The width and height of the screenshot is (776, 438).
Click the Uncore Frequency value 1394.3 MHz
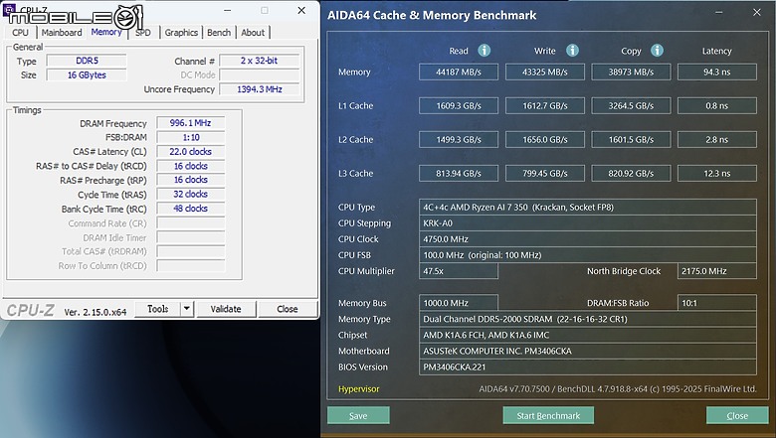pyautogui.click(x=260, y=89)
